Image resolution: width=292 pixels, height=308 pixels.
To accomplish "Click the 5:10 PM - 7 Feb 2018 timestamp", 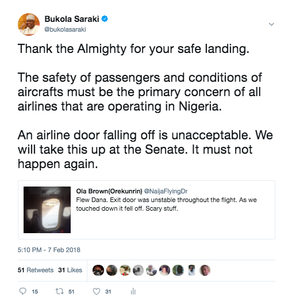I will tap(49, 250).
